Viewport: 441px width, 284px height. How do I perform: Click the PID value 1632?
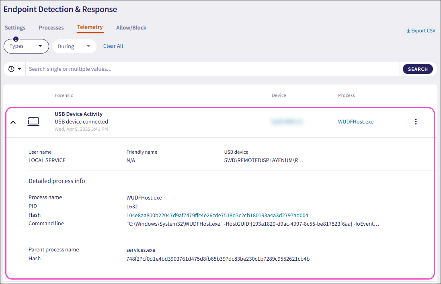tap(132, 207)
